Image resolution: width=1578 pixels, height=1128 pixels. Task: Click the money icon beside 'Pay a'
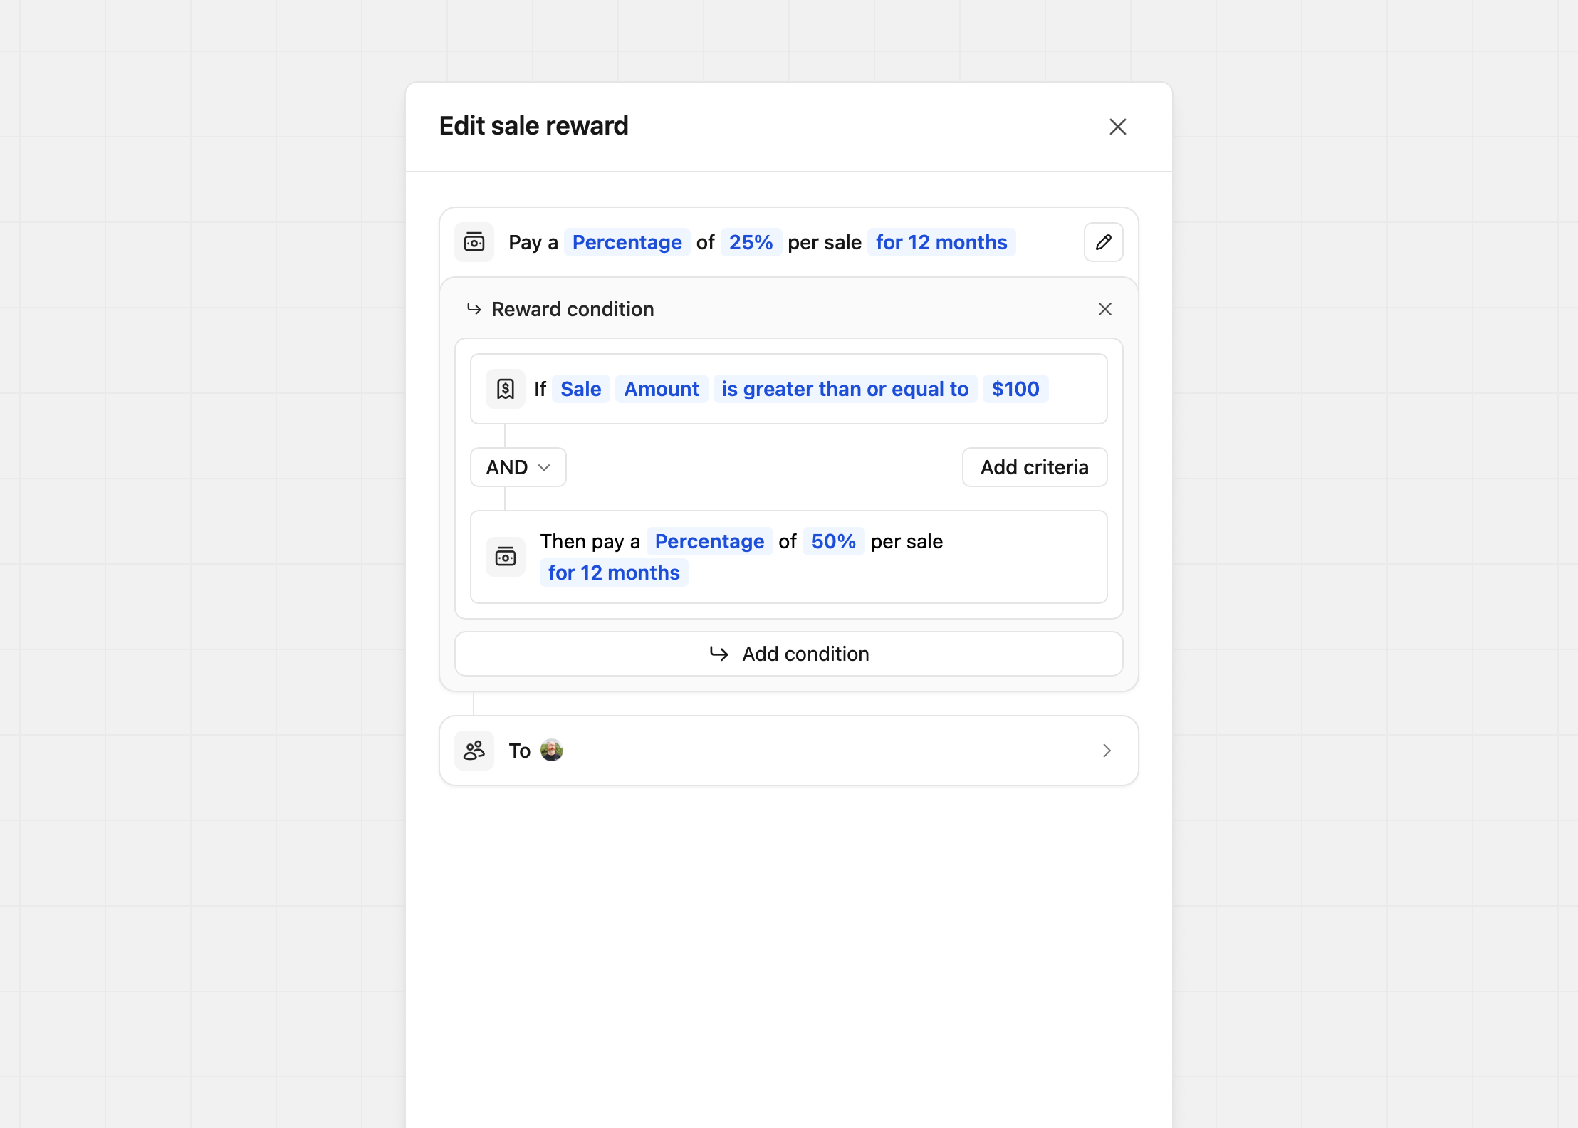(x=474, y=242)
